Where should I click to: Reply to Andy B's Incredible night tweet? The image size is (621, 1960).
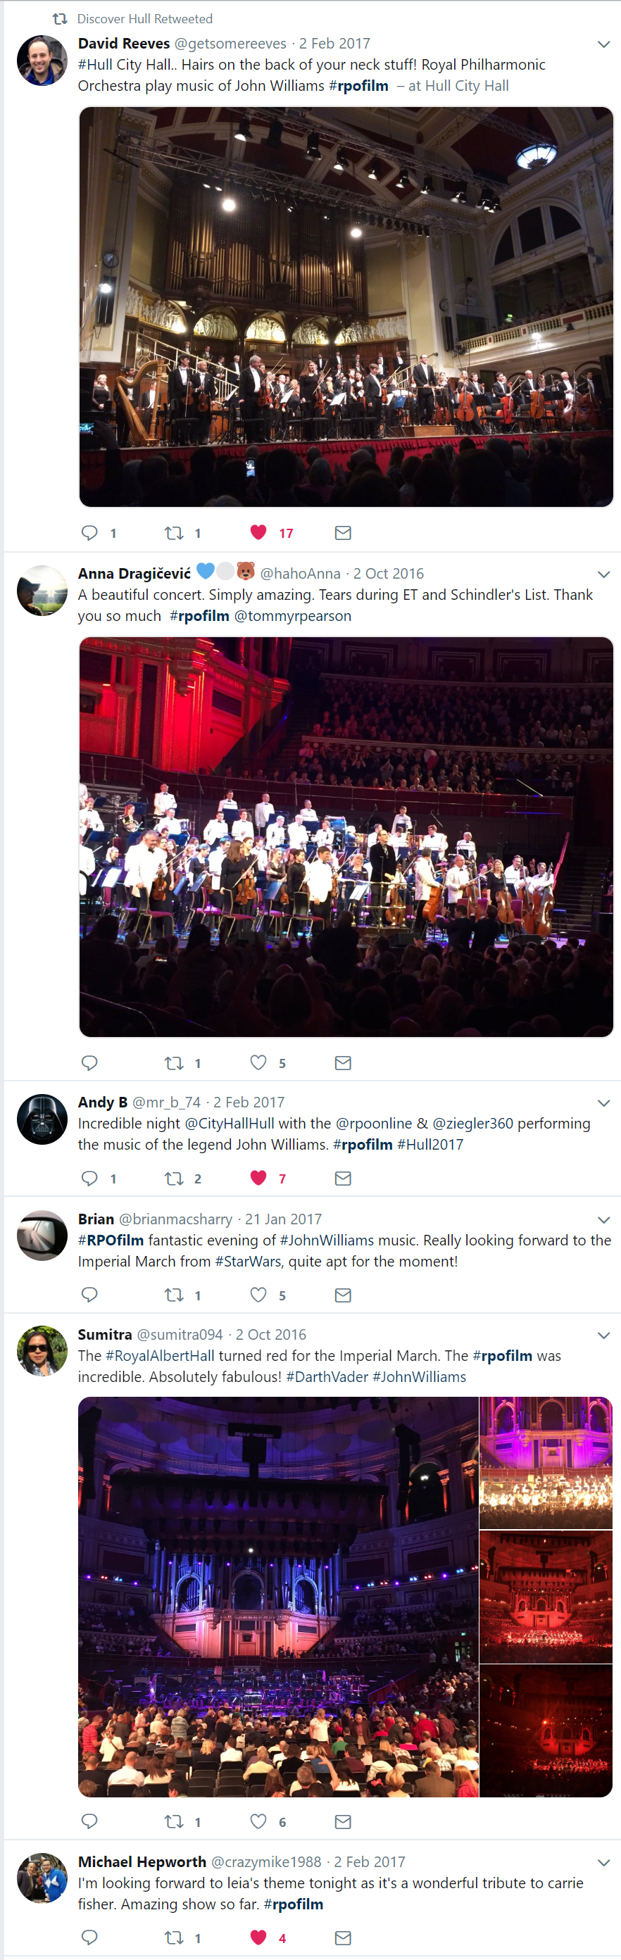click(x=89, y=1178)
